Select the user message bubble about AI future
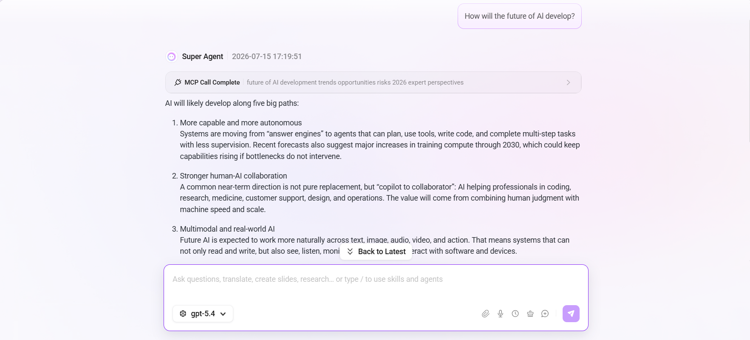 (x=520, y=16)
